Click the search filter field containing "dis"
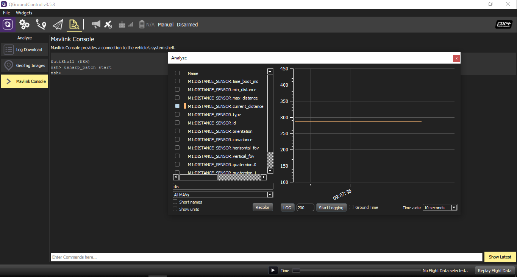This screenshot has width=517, height=277. 223,187
